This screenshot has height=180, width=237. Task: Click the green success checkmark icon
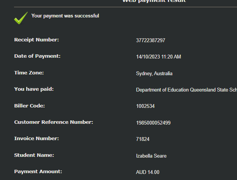21,17
